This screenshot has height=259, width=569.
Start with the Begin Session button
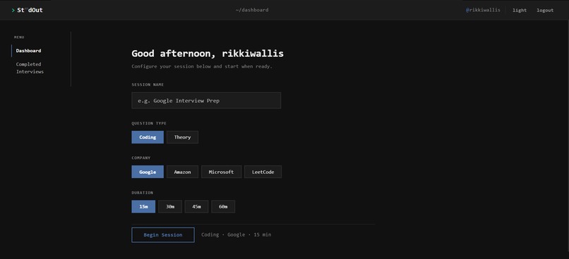[x=163, y=235]
